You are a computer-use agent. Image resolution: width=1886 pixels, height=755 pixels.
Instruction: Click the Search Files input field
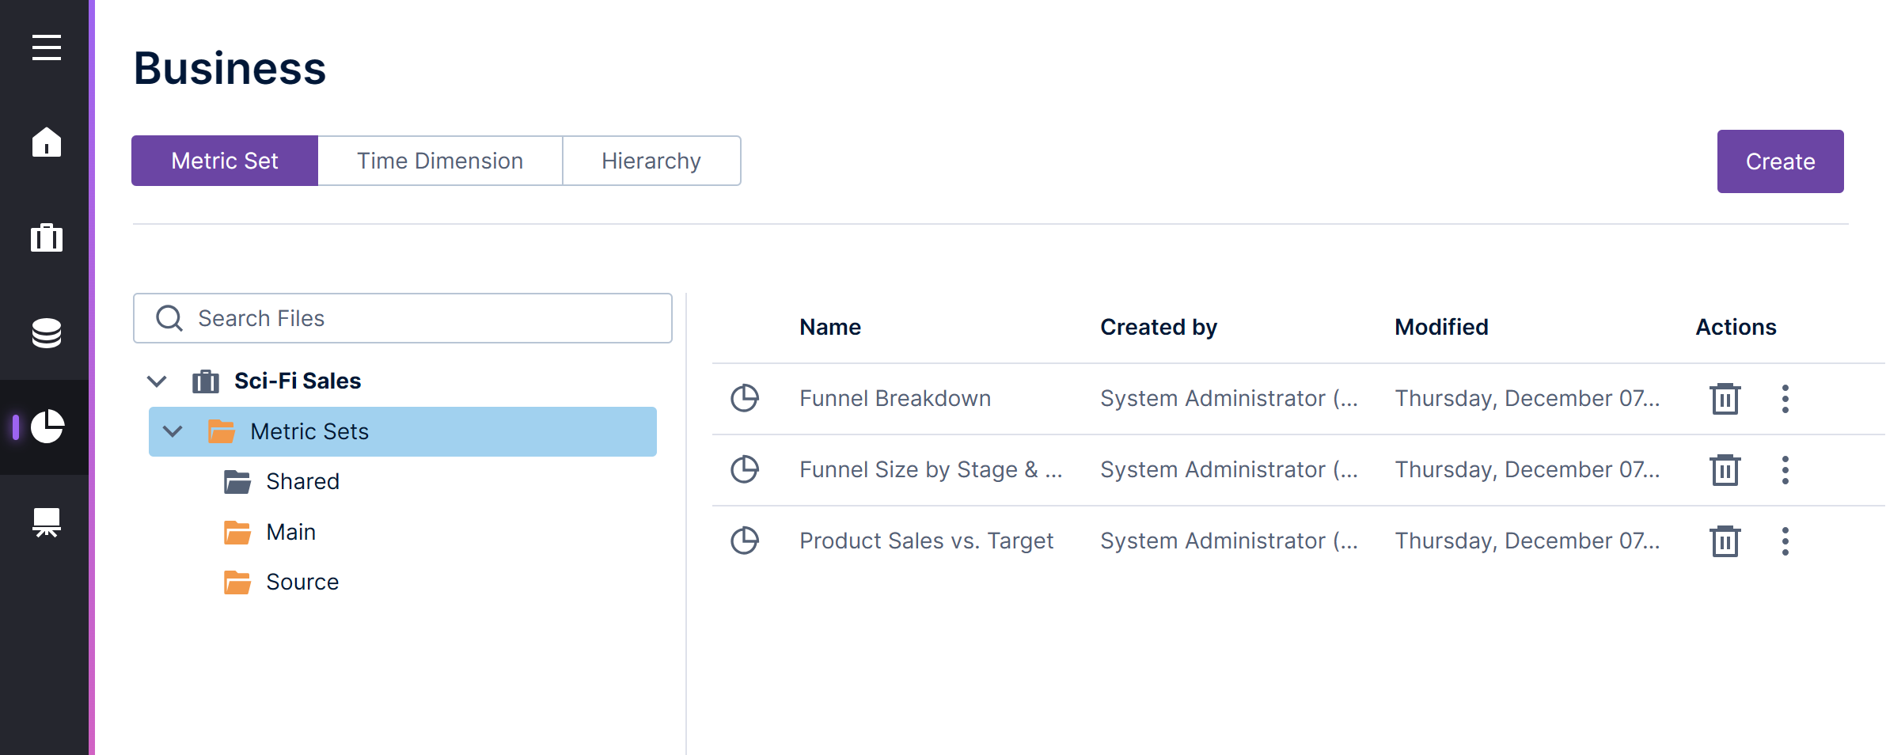[419, 318]
